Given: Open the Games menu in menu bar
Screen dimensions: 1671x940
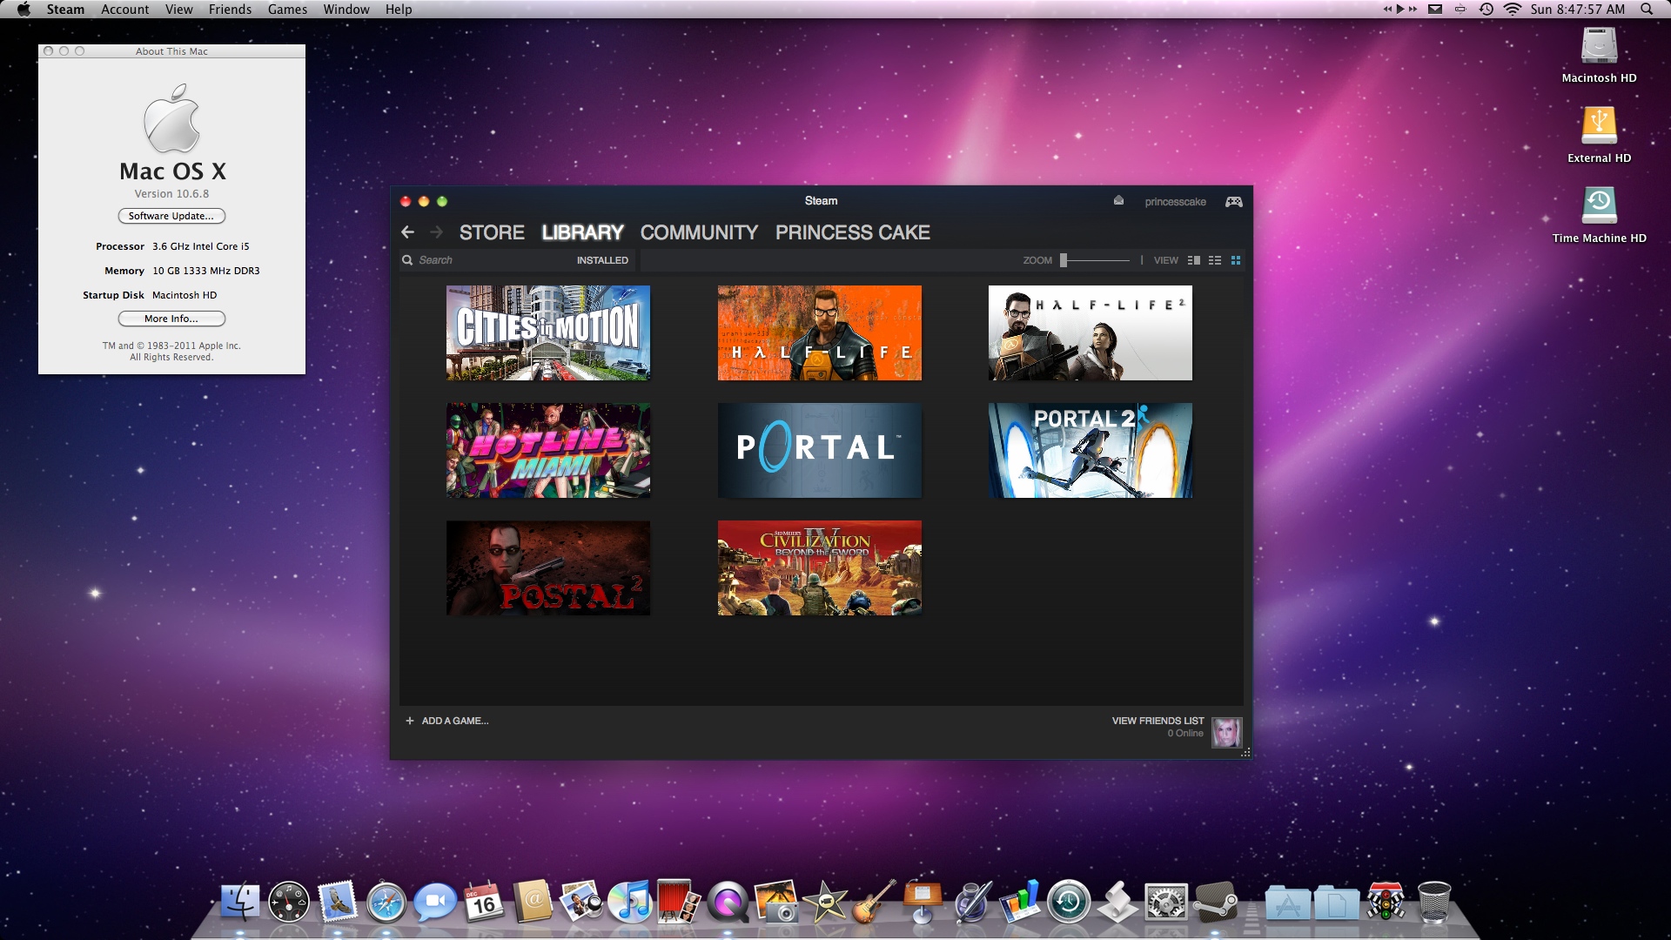Looking at the screenshot, I should [287, 10].
